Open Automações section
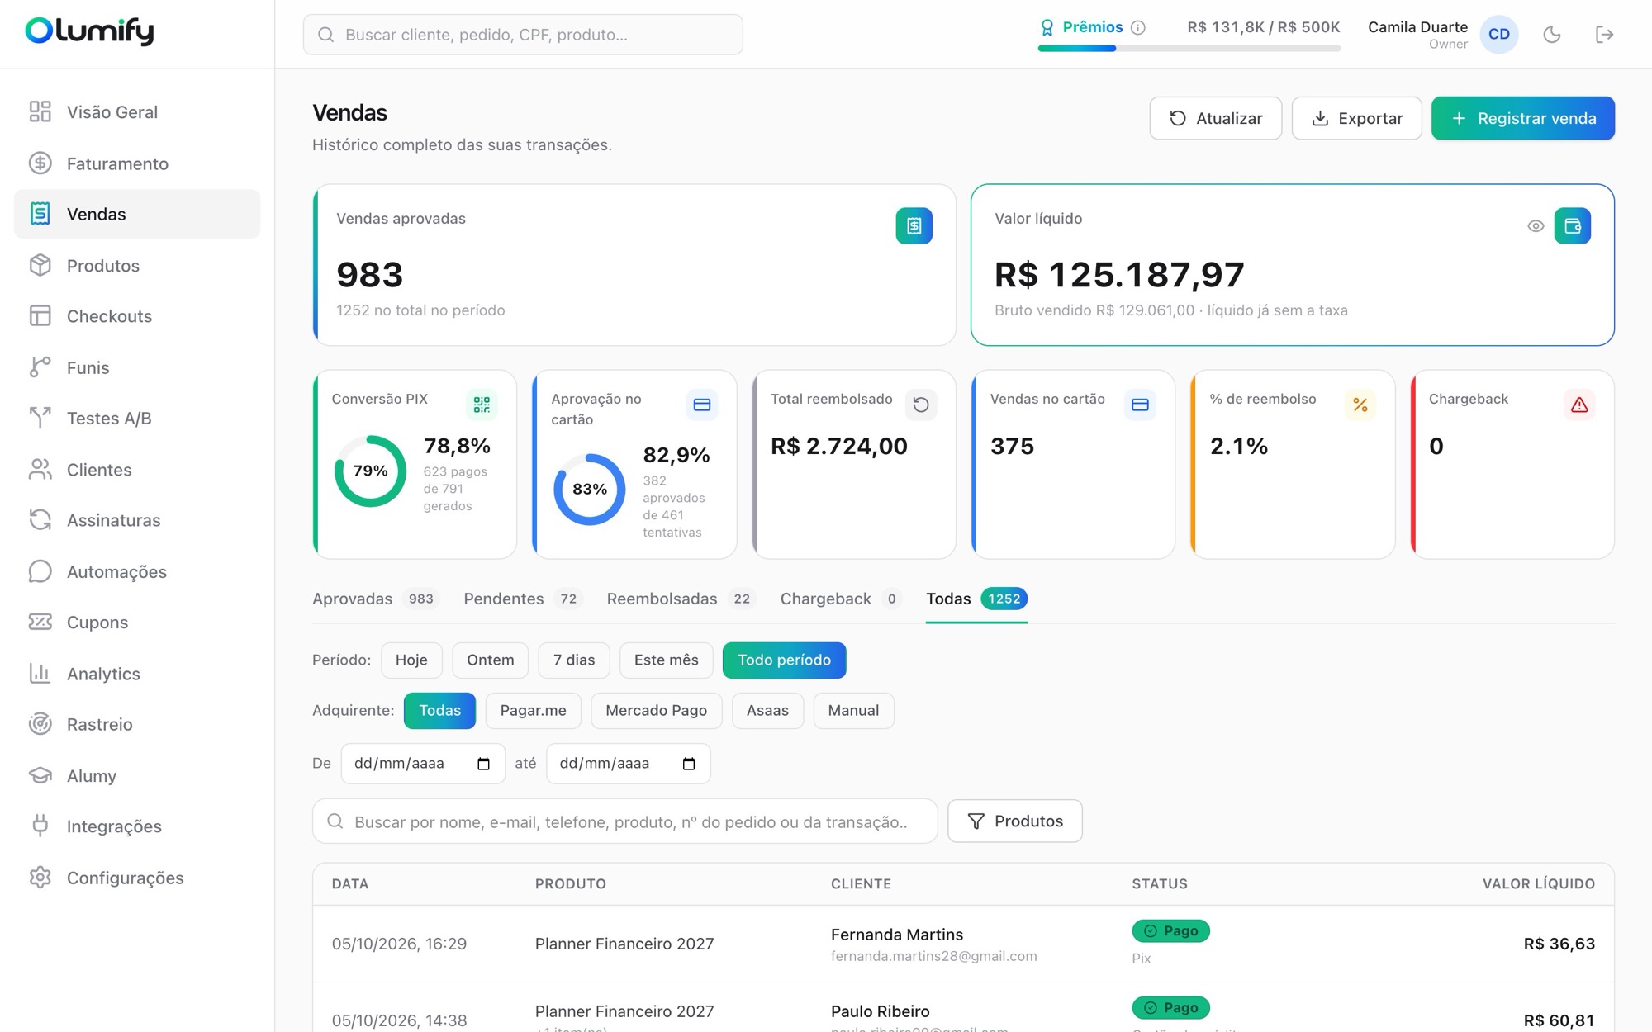 click(x=137, y=571)
